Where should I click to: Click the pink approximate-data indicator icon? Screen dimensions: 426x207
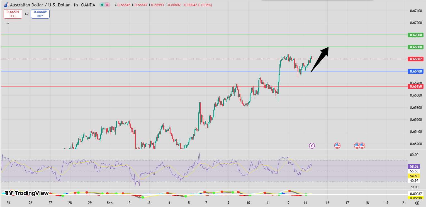tap(107, 5)
